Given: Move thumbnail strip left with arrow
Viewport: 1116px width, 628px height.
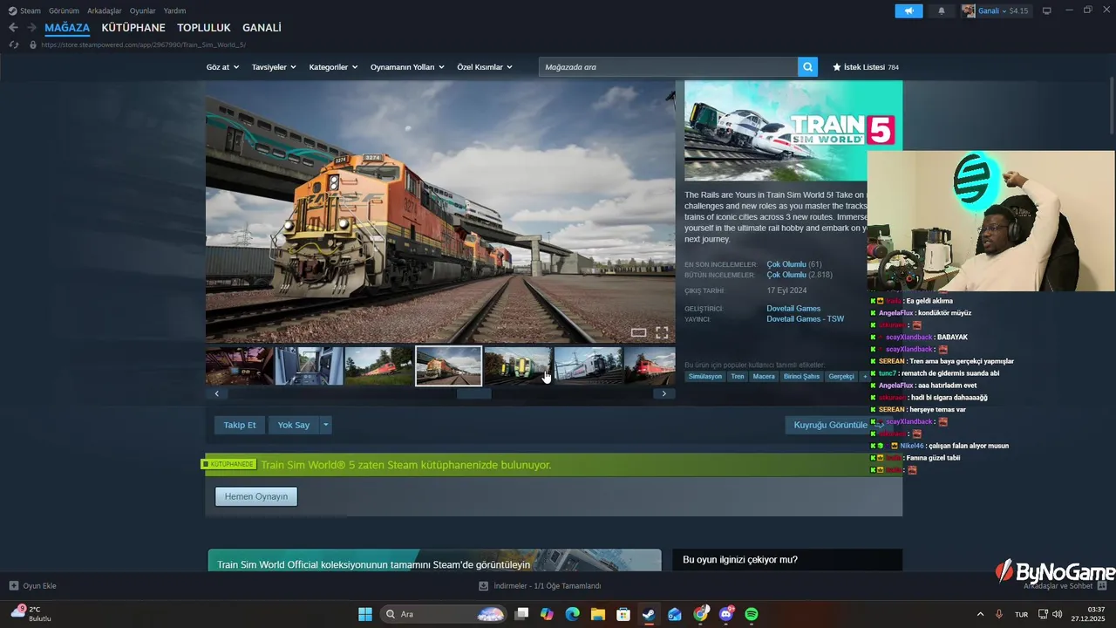Looking at the screenshot, I should [216, 393].
